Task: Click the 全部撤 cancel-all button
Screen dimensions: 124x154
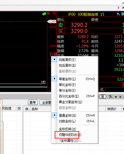Action: click(46, 102)
